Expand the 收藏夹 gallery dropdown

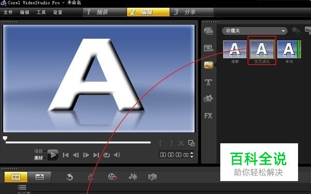[x=255, y=31]
